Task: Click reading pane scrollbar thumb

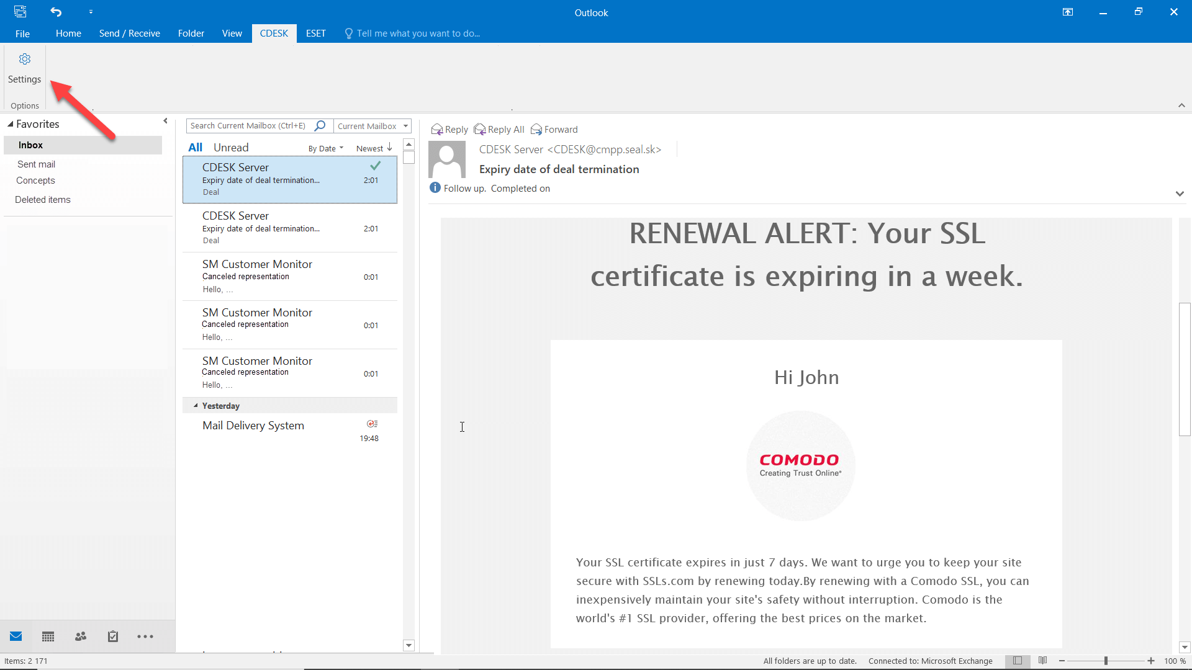Action: (x=1185, y=369)
